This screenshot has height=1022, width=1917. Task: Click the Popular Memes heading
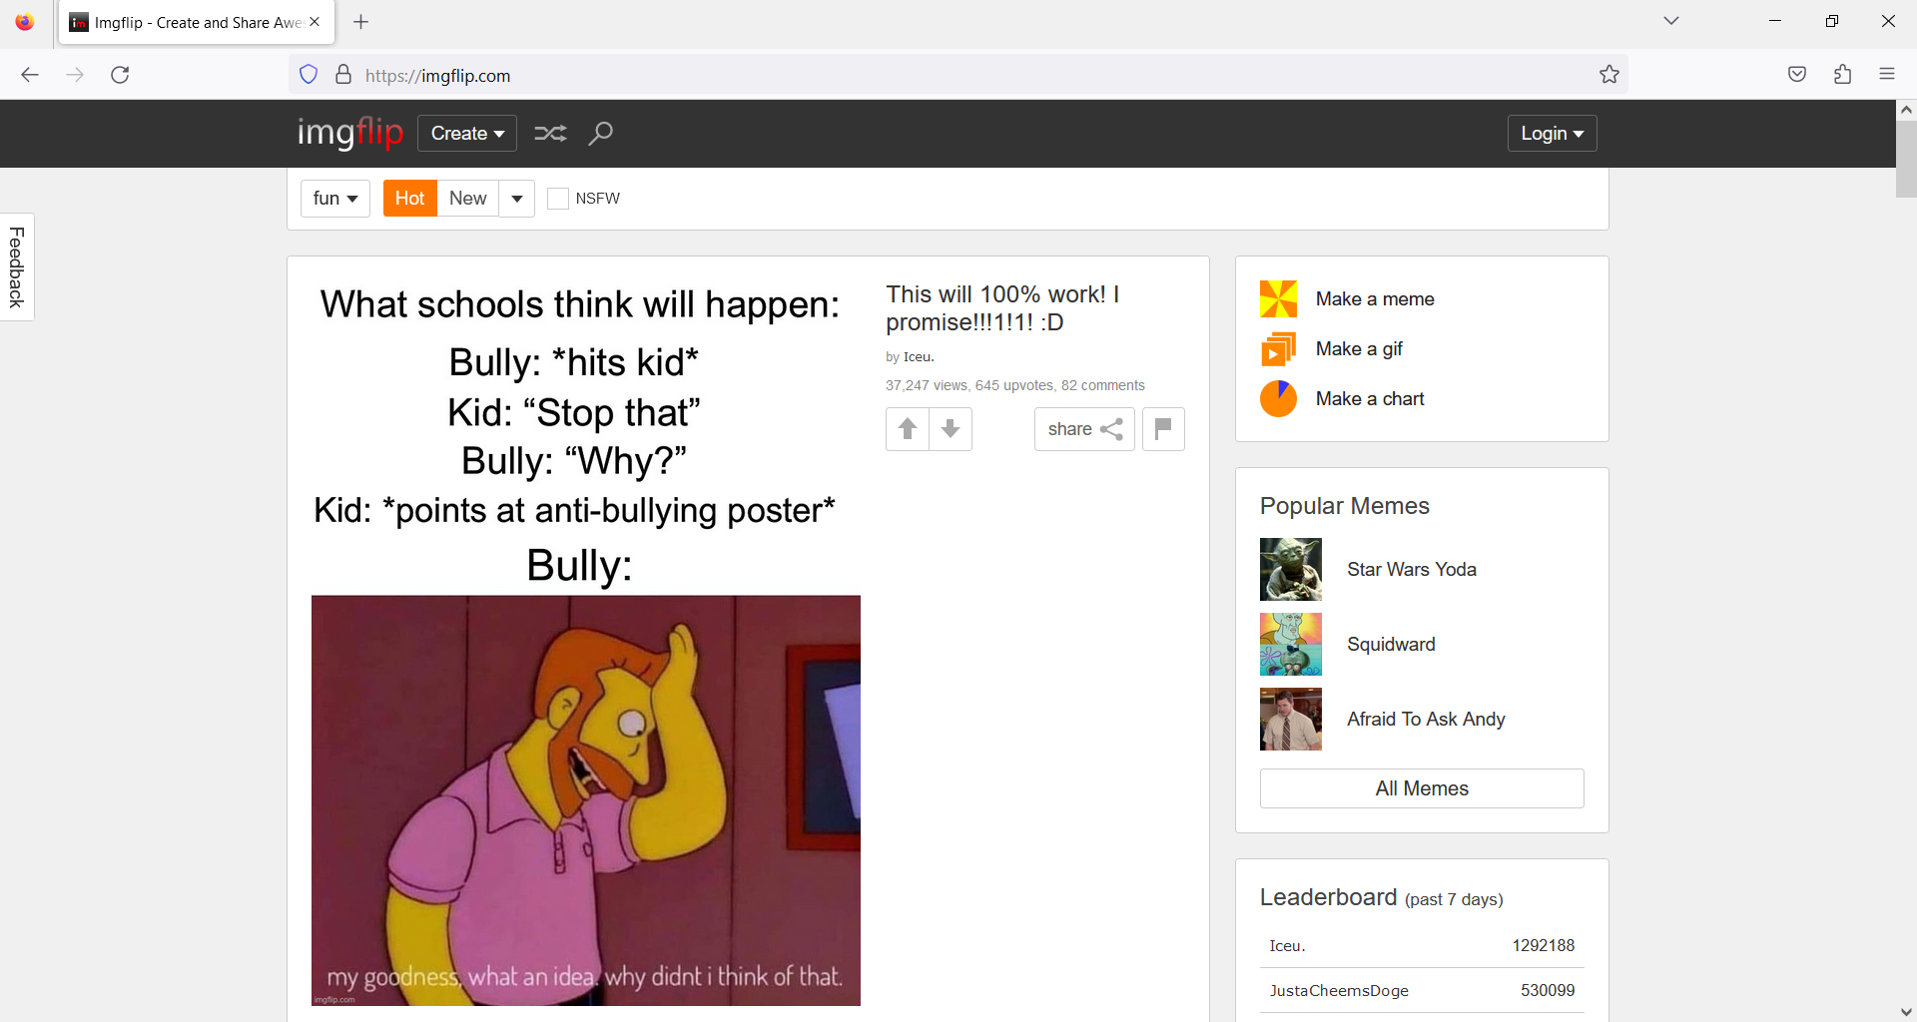coord(1345,506)
